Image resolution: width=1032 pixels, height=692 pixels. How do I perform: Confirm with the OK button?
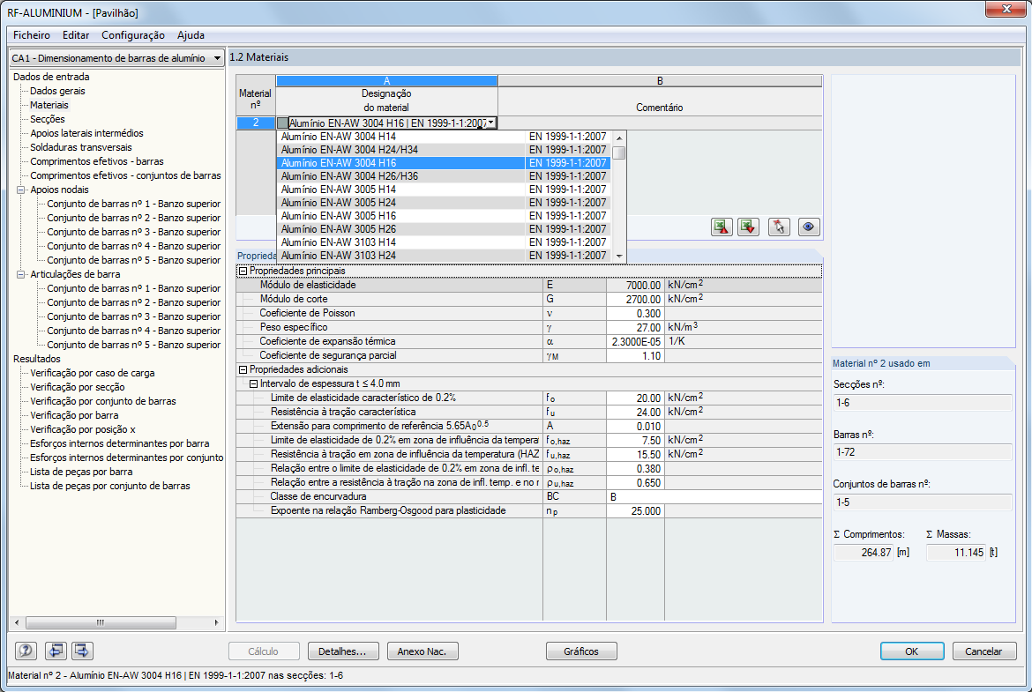coord(911,651)
